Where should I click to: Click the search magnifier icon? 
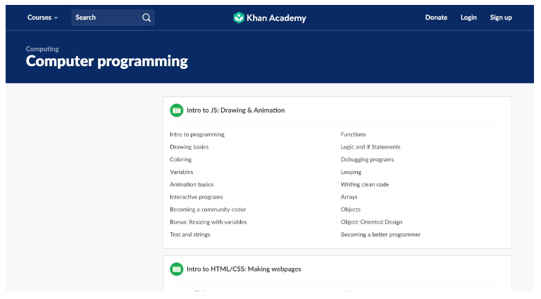(147, 18)
